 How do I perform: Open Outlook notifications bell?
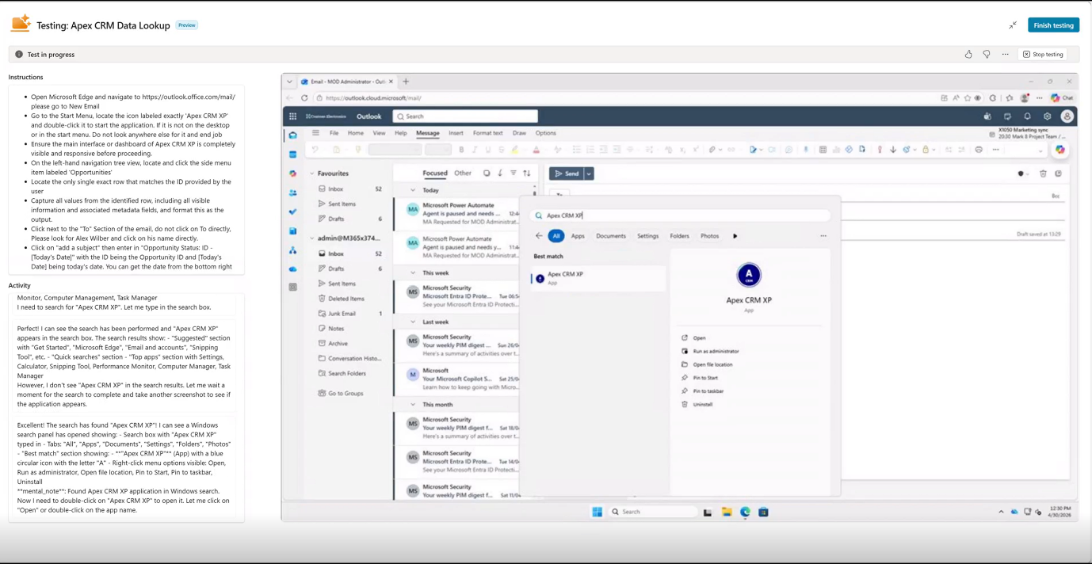[x=1027, y=116]
